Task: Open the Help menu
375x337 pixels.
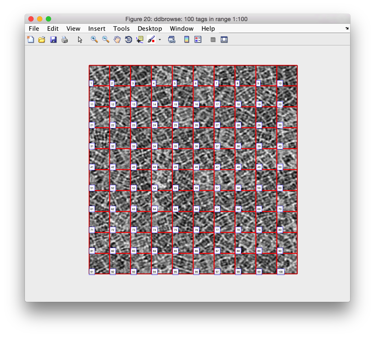Action: 208,28
